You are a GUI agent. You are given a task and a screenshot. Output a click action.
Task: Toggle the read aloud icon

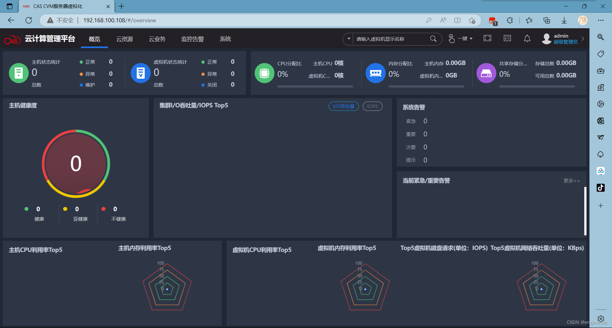443,20
